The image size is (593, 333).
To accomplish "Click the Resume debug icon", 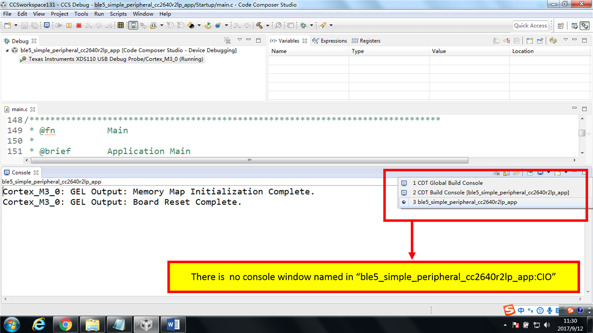I will click(x=58, y=25).
